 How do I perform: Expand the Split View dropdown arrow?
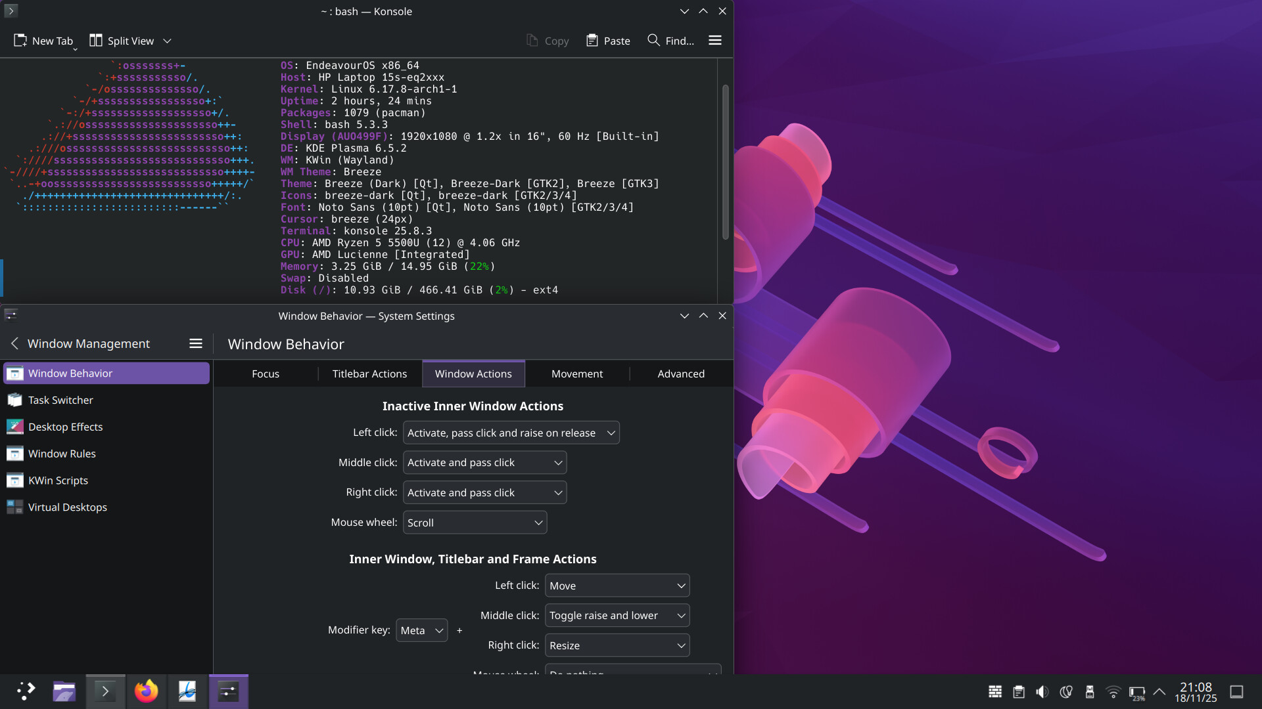point(167,41)
